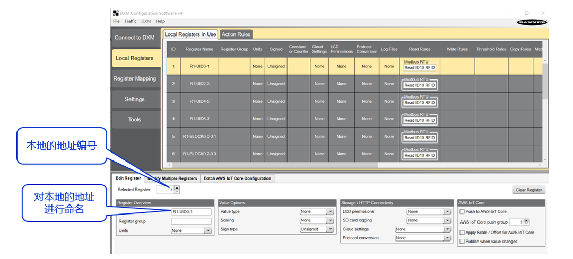Click Read ID10 RFID rule for R1-BLOCK0.0-0.1
Image resolution: width=573 pixels, height=259 pixels.
[x=419, y=138]
